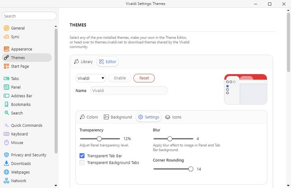The image size is (291, 188).
Task: Open the Icons tab
Action: point(173,117)
